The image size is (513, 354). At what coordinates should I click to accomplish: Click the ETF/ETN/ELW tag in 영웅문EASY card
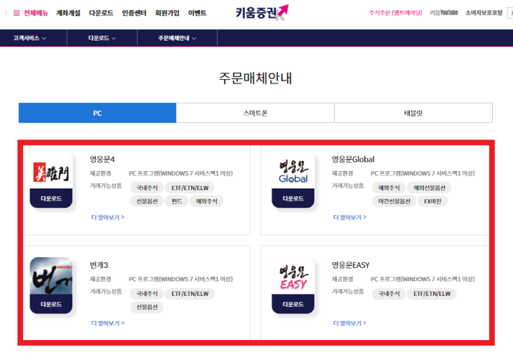[432, 294]
